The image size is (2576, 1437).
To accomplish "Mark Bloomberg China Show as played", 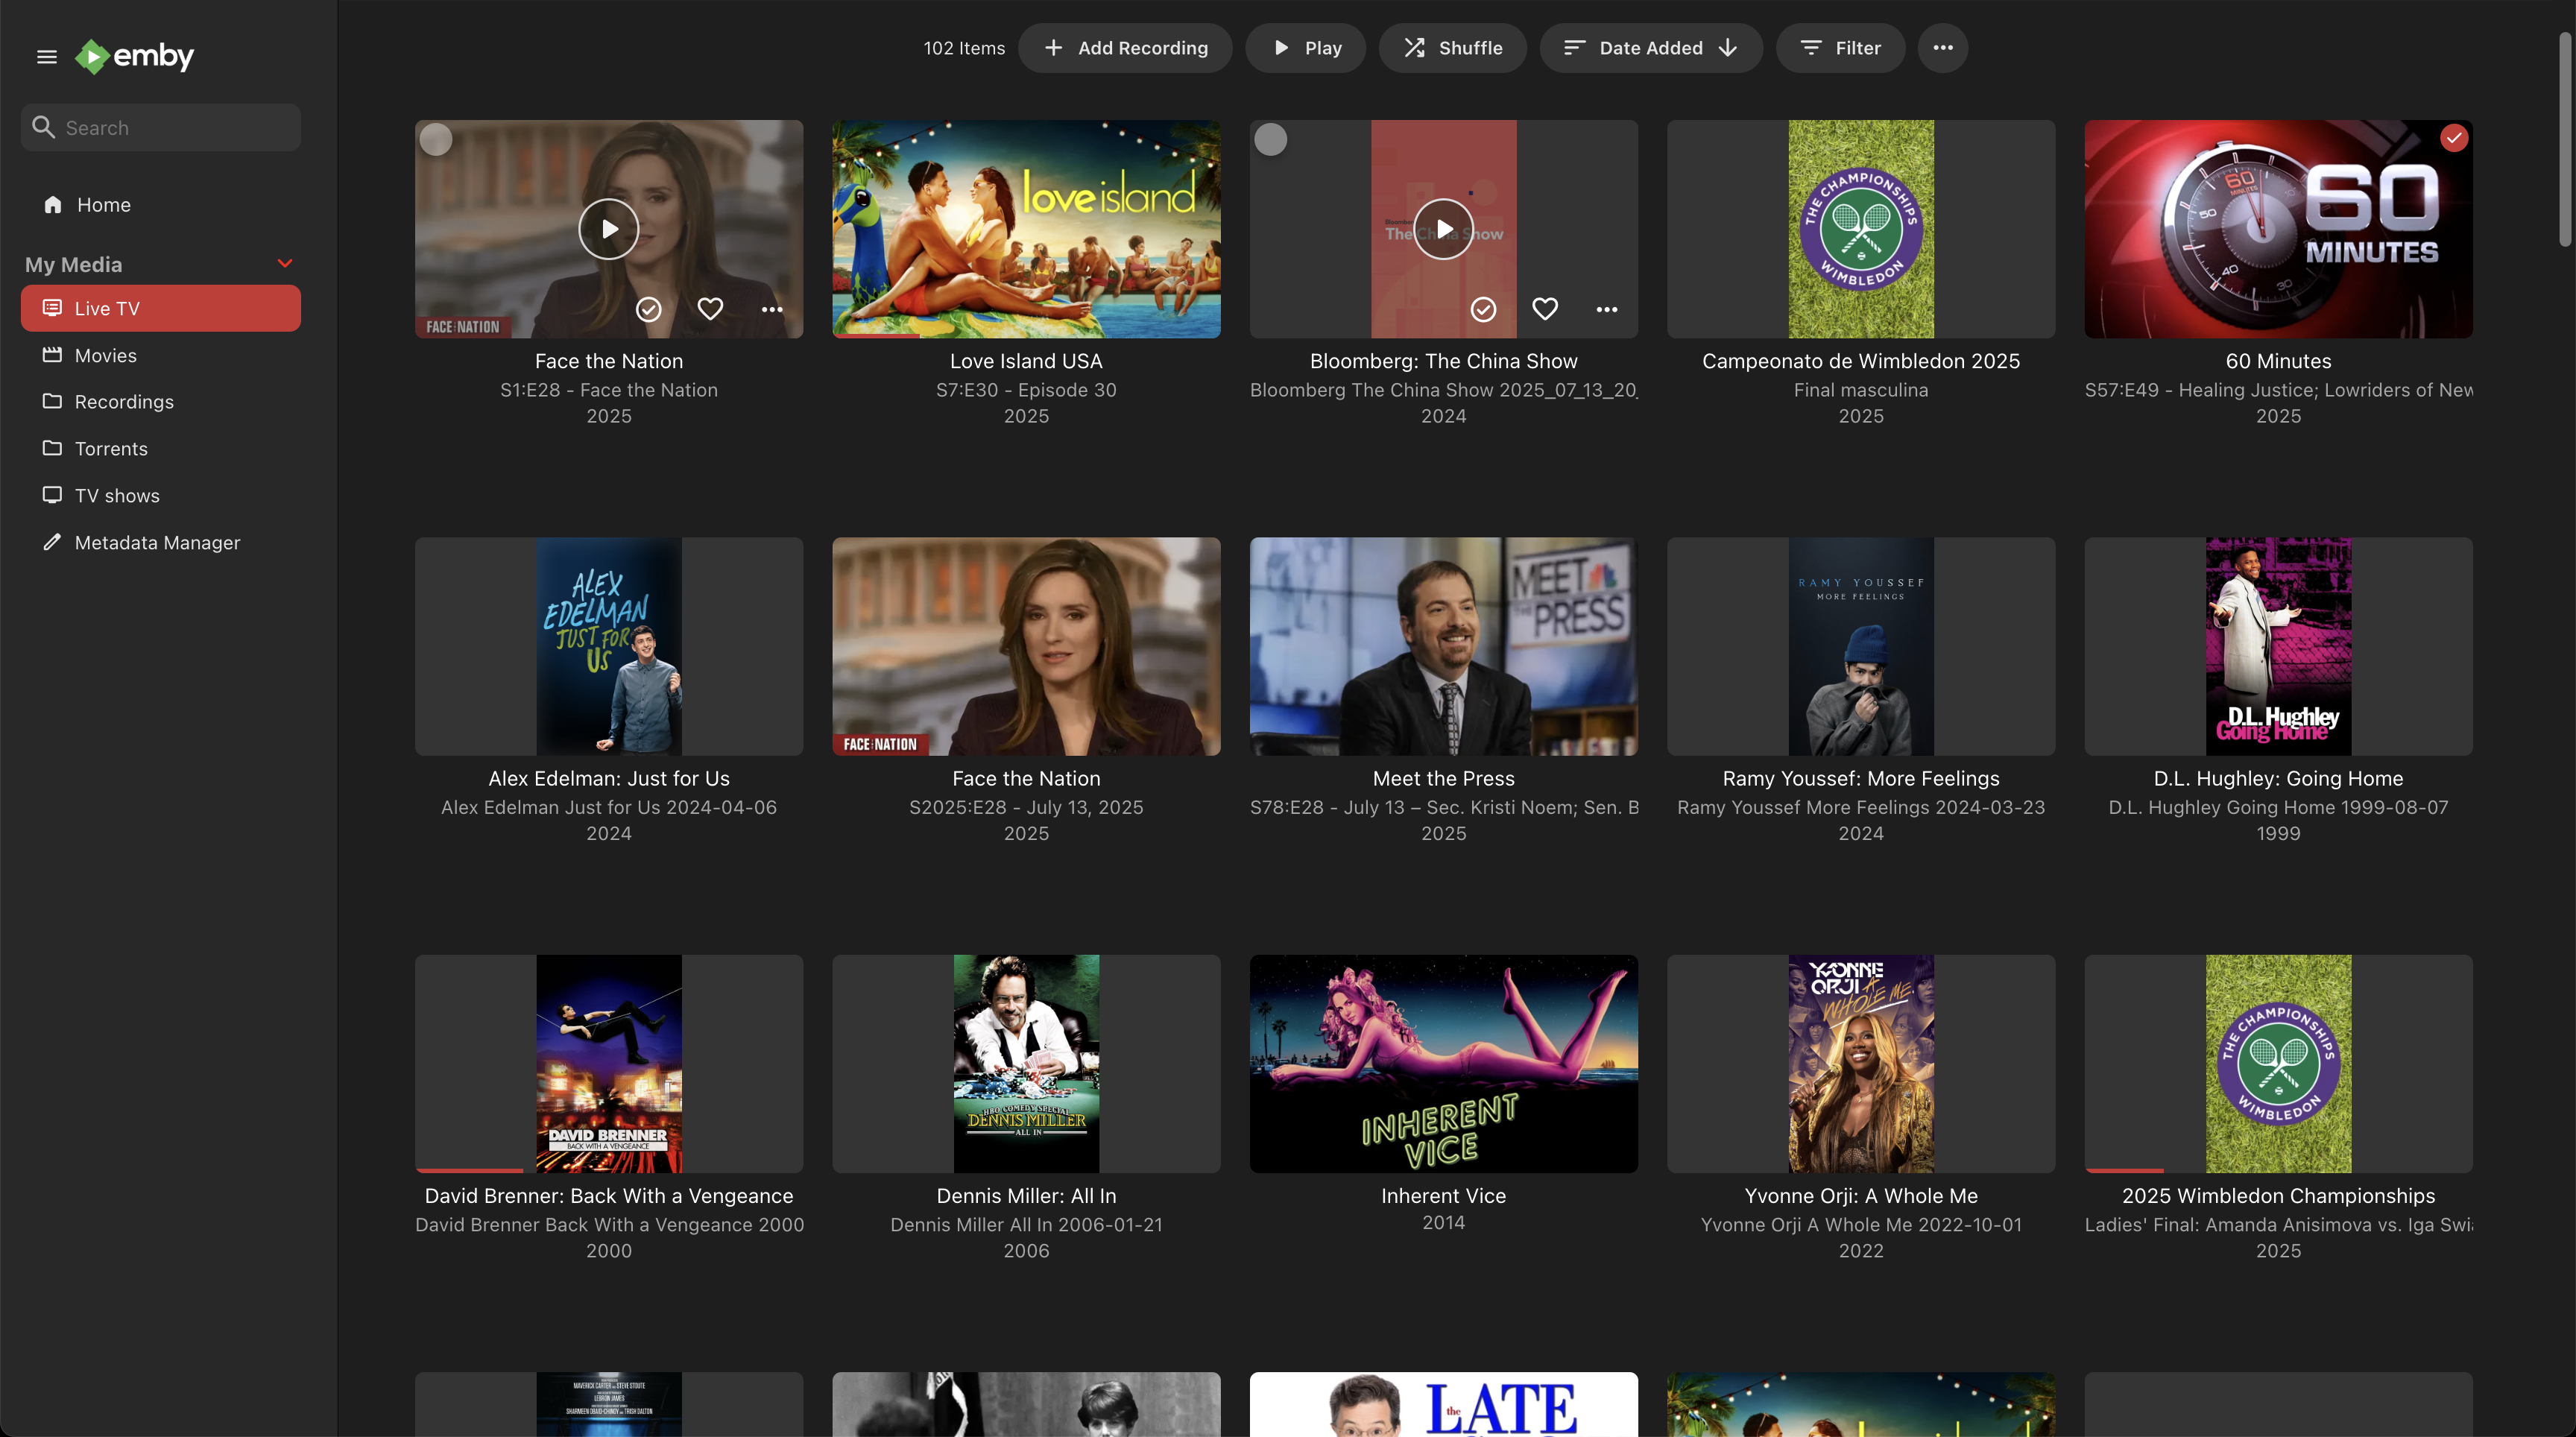I will point(1483,309).
